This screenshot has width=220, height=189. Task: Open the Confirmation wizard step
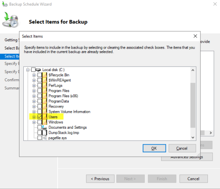12,80
